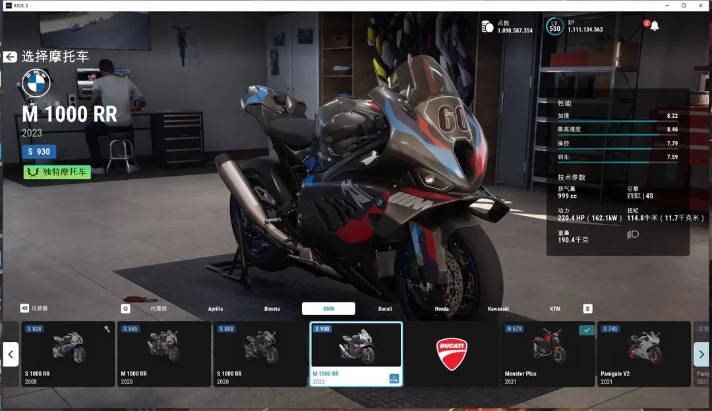This screenshot has width=712, height=411.
Task: Click the checkmark on Monster Plus card
Action: tap(586, 330)
